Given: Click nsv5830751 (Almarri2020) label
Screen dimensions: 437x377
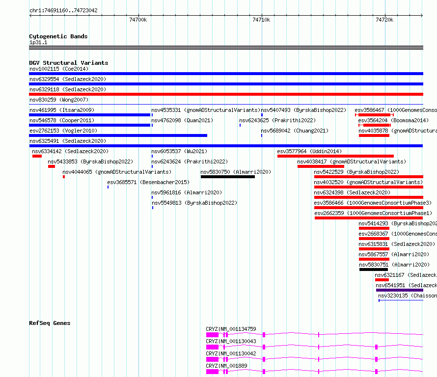Looking at the screenshot, I should pos(394,265).
